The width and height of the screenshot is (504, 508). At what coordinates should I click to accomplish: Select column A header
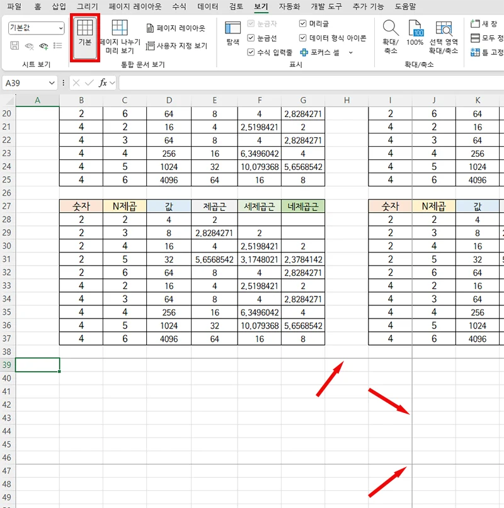tap(38, 101)
